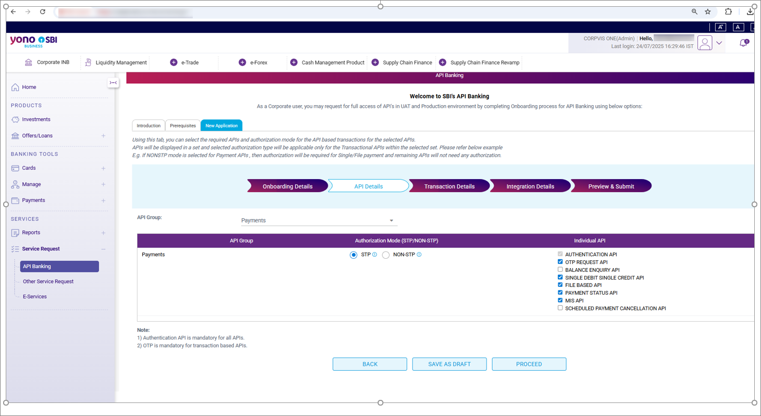This screenshot has height=416, width=761.
Task: Bookmark this page with the star icon
Action: pos(708,11)
